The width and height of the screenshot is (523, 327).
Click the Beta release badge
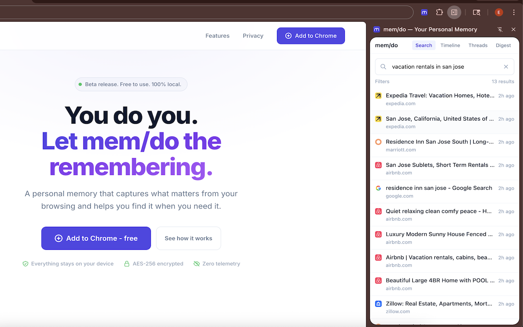pyautogui.click(x=131, y=84)
